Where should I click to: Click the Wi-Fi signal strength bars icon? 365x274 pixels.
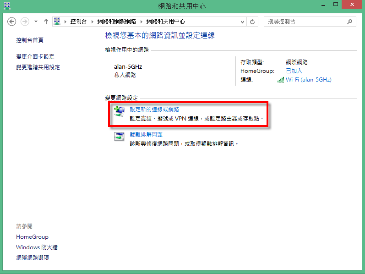280,80
